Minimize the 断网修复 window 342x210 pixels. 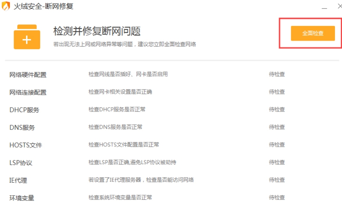click(324, 7)
